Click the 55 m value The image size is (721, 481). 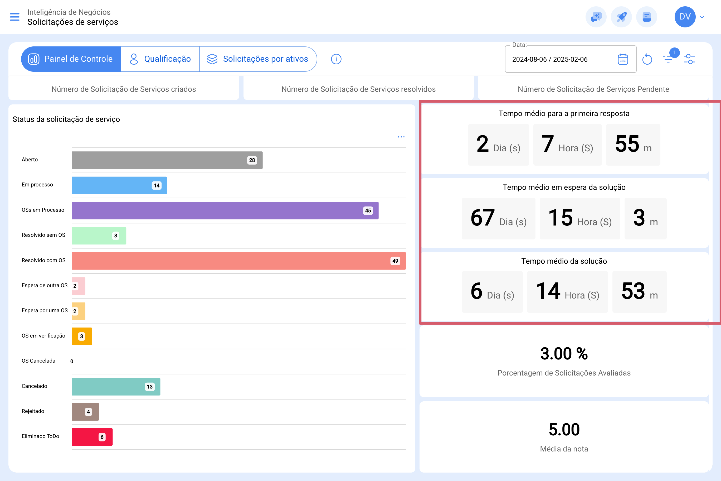coord(633,145)
